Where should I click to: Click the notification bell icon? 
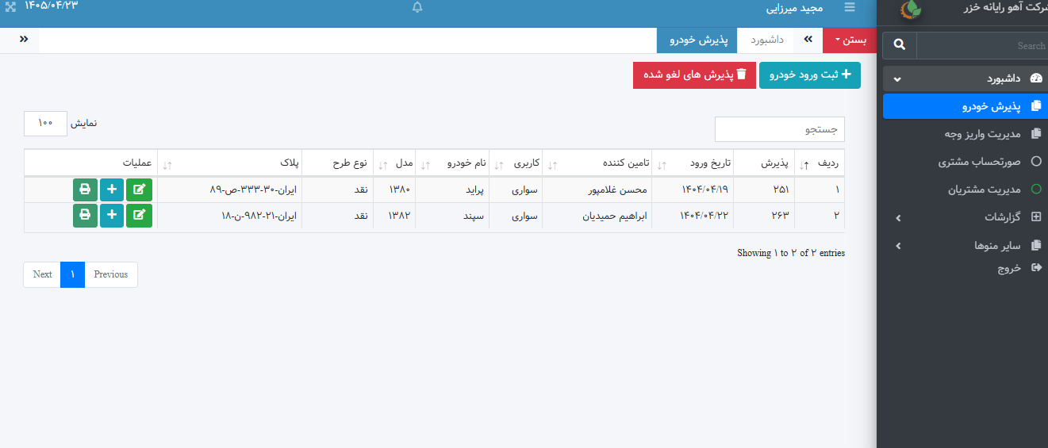[417, 7]
